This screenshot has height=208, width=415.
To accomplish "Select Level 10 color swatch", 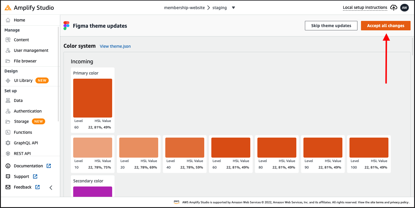I will click(93, 148).
